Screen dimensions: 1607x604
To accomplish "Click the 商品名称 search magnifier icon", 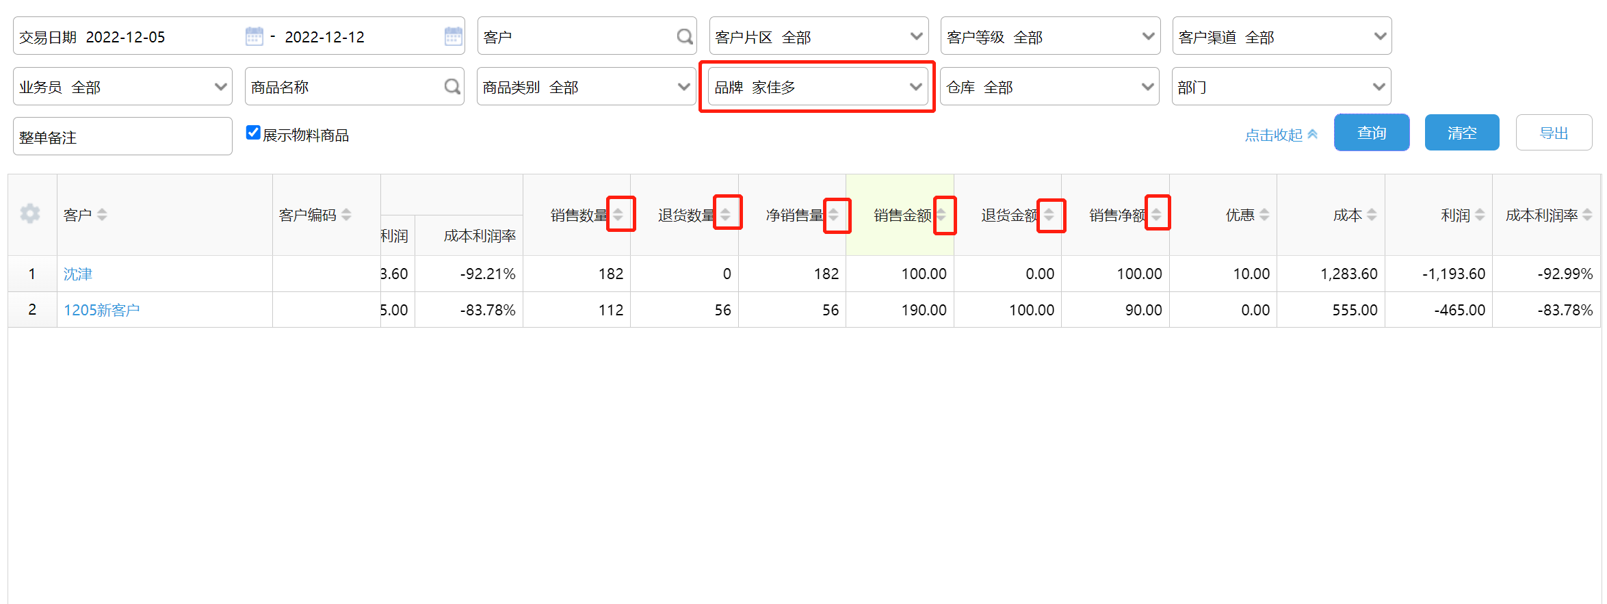I will pyautogui.click(x=452, y=86).
